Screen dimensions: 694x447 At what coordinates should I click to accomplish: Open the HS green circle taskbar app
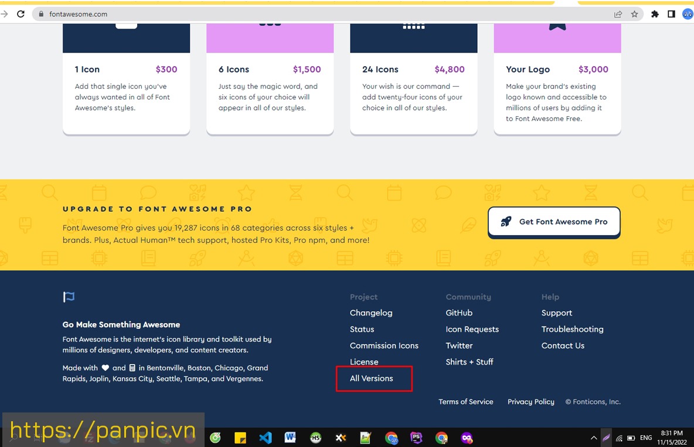click(315, 438)
